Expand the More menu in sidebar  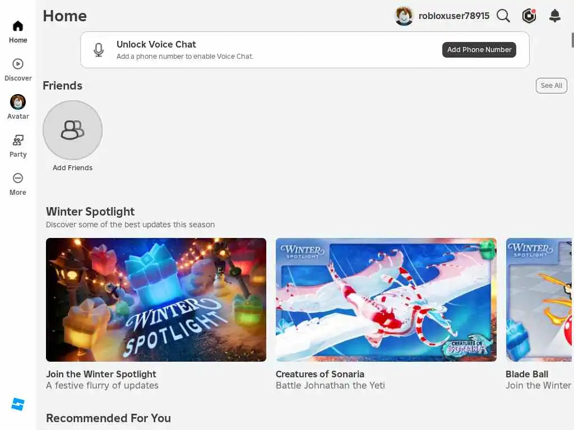(x=17, y=179)
